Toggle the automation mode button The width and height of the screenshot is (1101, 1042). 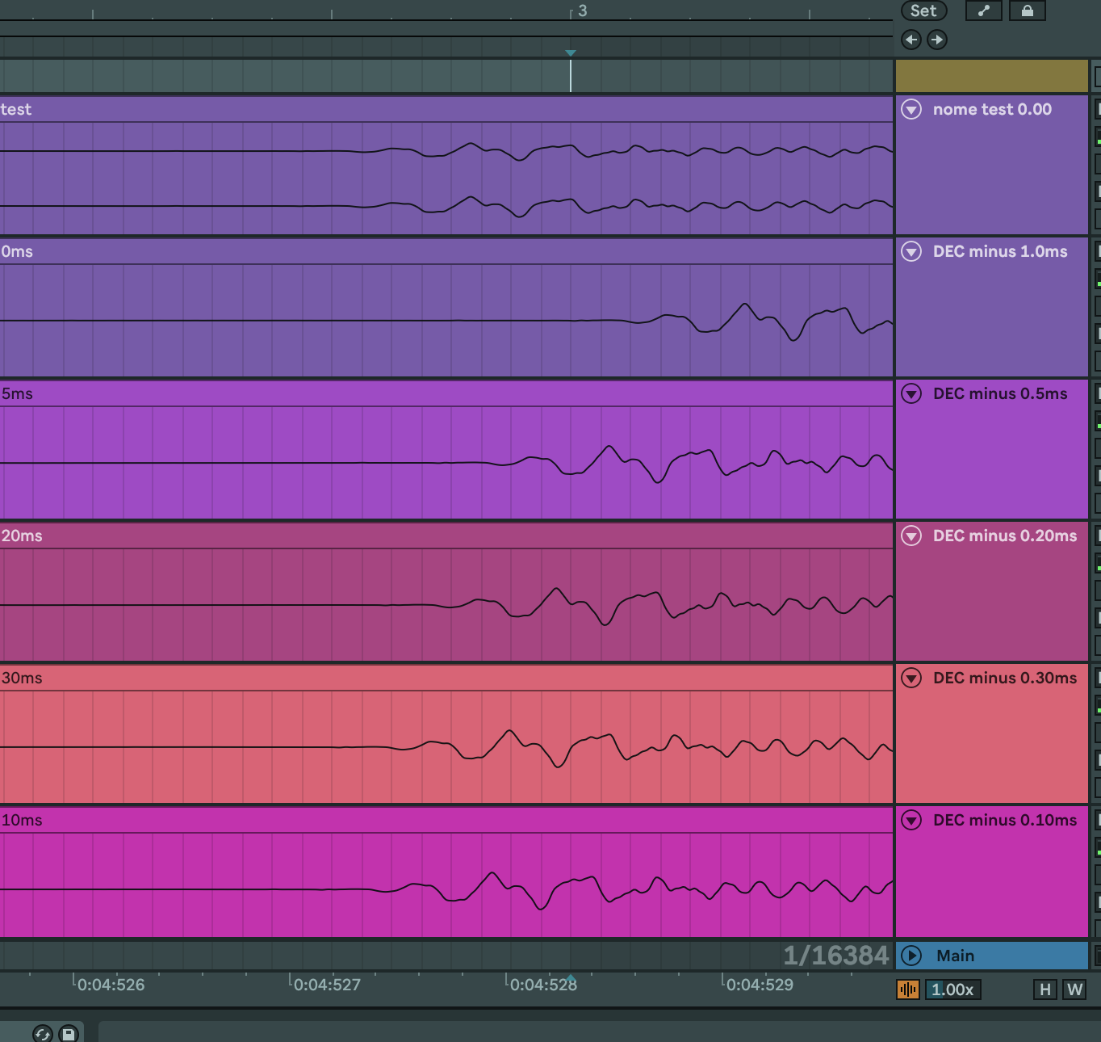[983, 11]
